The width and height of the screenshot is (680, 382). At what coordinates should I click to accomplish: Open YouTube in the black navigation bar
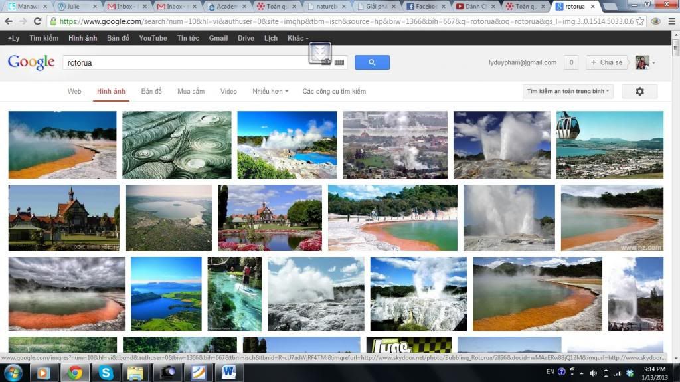153,39
